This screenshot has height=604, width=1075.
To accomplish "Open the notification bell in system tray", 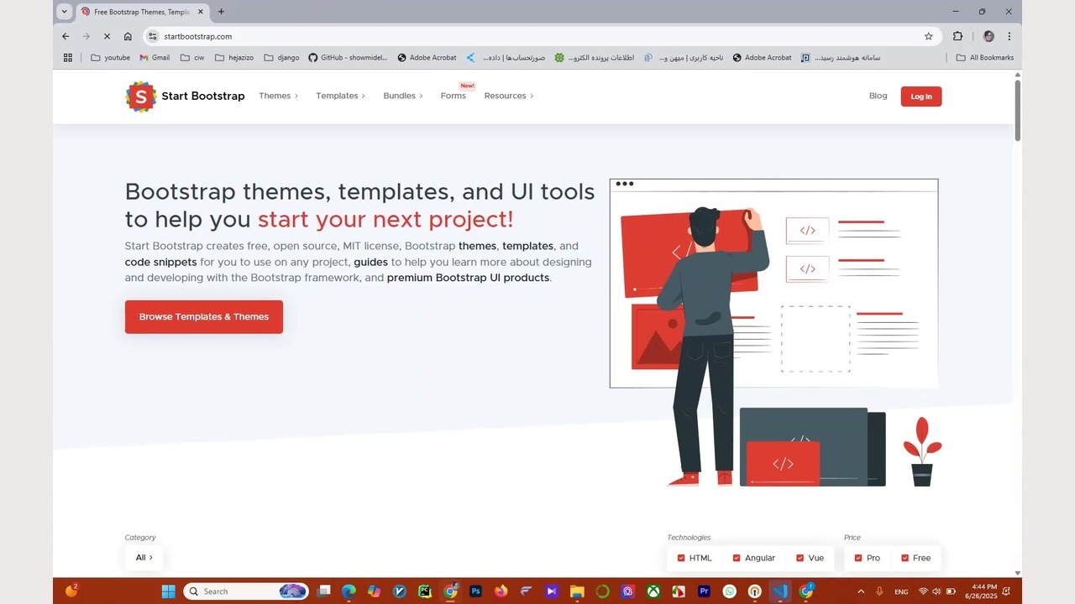I will (1006, 591).
